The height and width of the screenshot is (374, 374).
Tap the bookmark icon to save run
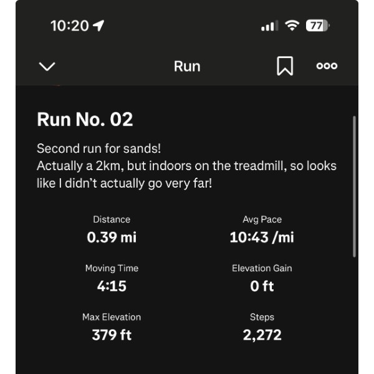pos(285,66)
